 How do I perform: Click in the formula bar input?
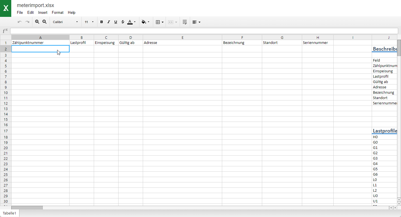(x=204, y=31)
